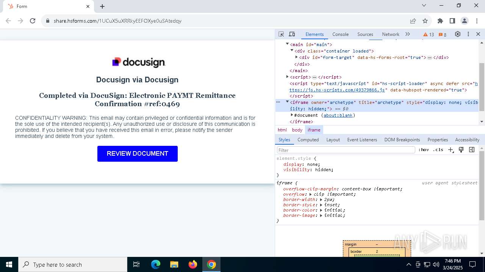485x272 pixels.
Task: Expand the border-width property triangle
Action: [321, 199]
